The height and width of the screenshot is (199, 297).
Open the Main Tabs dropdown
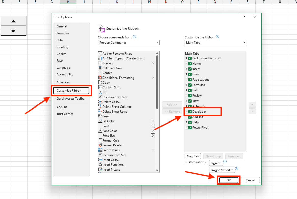coord(215,42)
